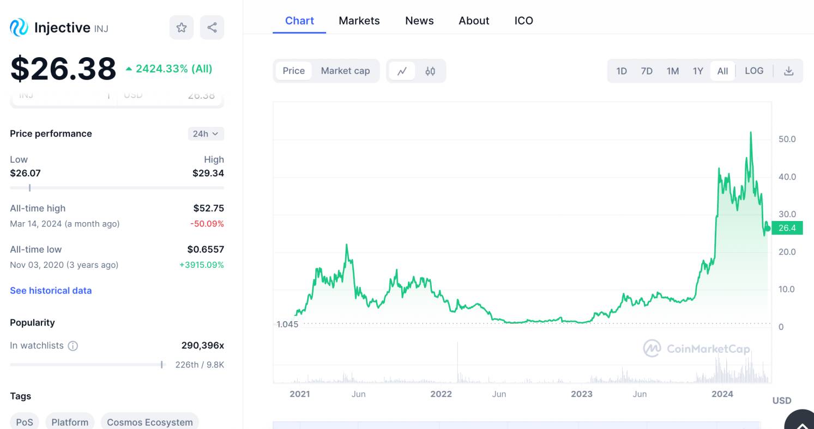Click the 24h low-high price range slider
814x429 pixels.
click(x=117, y=188)
